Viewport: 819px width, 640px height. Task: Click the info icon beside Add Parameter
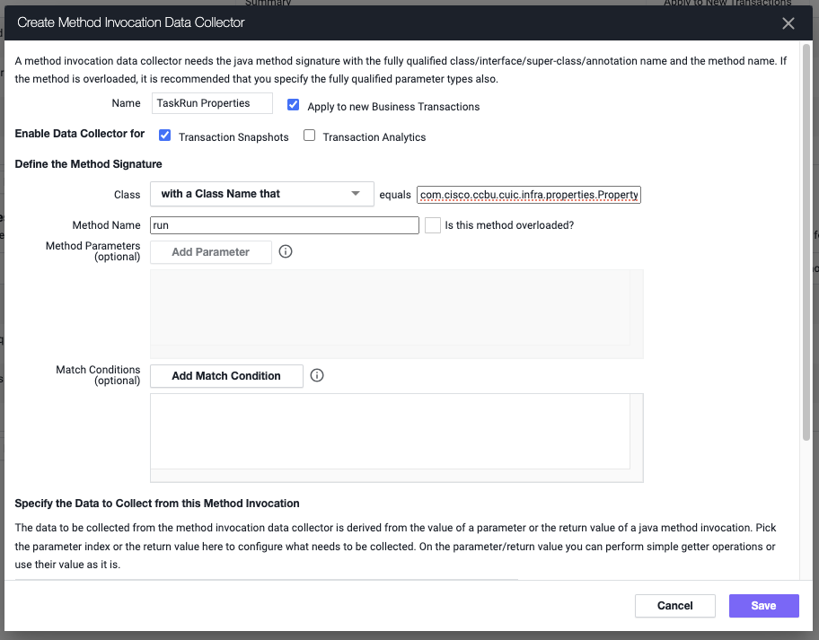click(286, 251)
